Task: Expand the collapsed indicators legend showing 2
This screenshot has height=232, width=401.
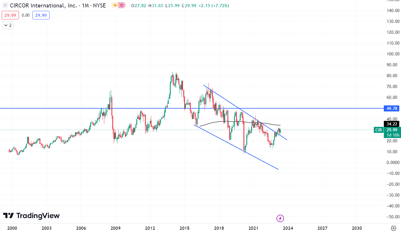Action: coord(8,25)
